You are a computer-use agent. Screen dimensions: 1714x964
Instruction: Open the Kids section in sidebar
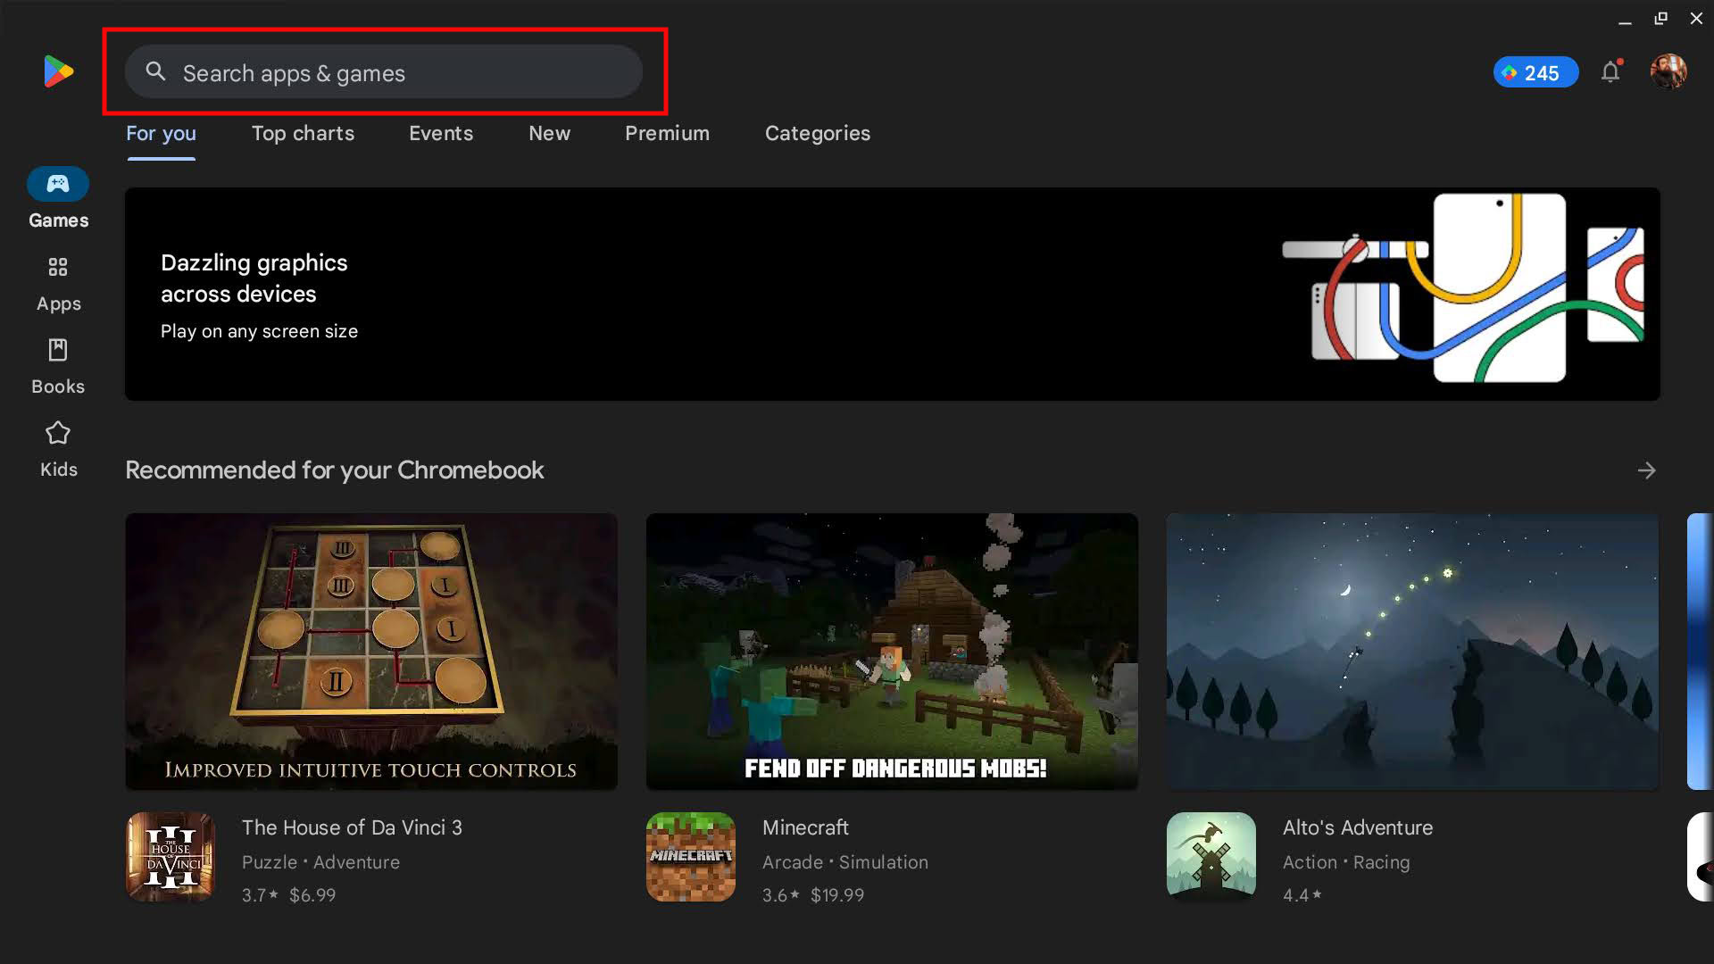point(58,449)
